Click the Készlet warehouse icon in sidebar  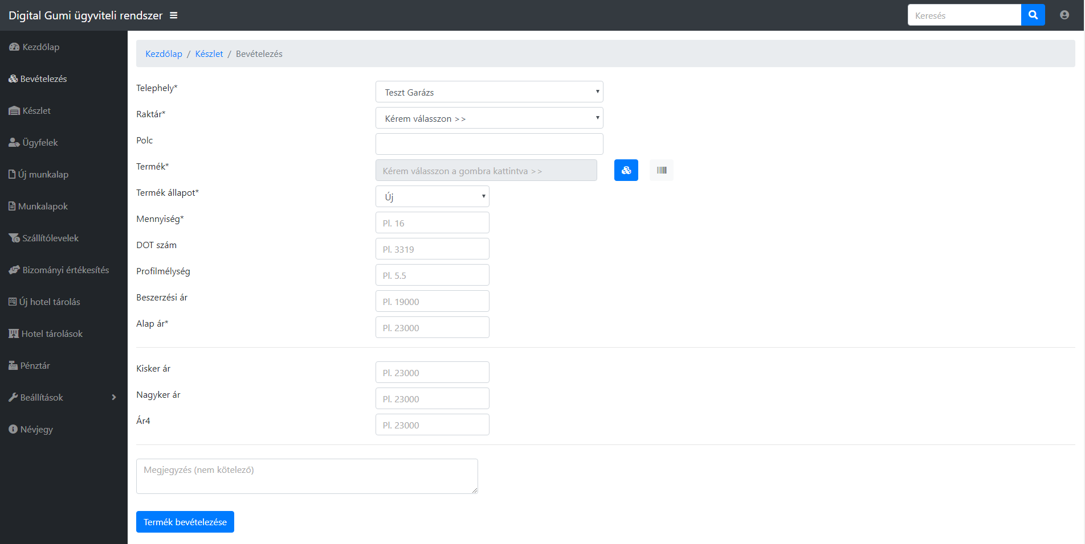coord(14,111)
